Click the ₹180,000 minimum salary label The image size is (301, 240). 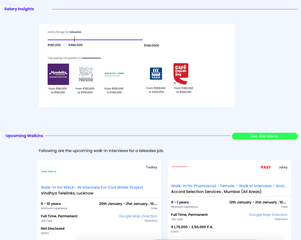[x=54, y=45]
